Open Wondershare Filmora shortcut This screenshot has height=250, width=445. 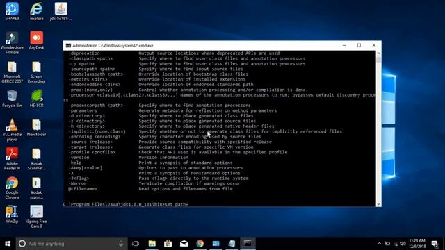(x=12, y=43)
